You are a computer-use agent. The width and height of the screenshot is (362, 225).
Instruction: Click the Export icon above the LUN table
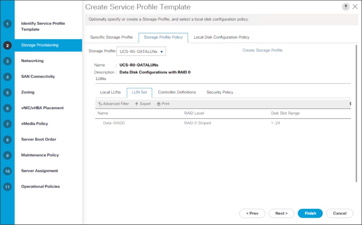click(142, 104)
